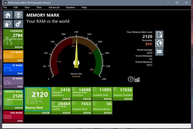Click the World Minimum 62 value

(151, 59)
